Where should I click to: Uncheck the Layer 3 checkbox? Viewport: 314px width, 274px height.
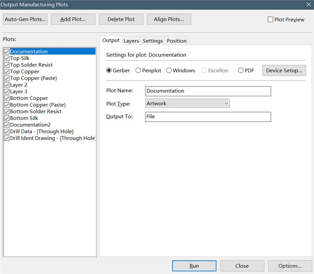pyautogui.click(x=7, y=92)
